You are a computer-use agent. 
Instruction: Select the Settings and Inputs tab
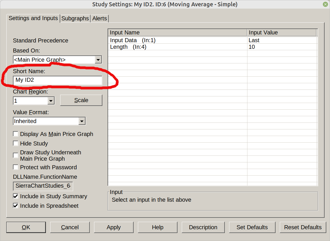pos(33,18)
